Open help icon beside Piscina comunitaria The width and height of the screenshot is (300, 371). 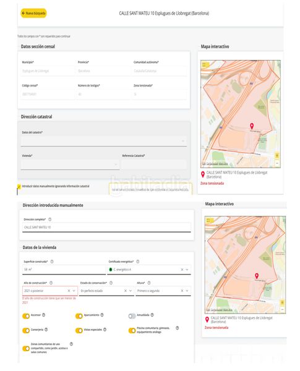point(177,328)
